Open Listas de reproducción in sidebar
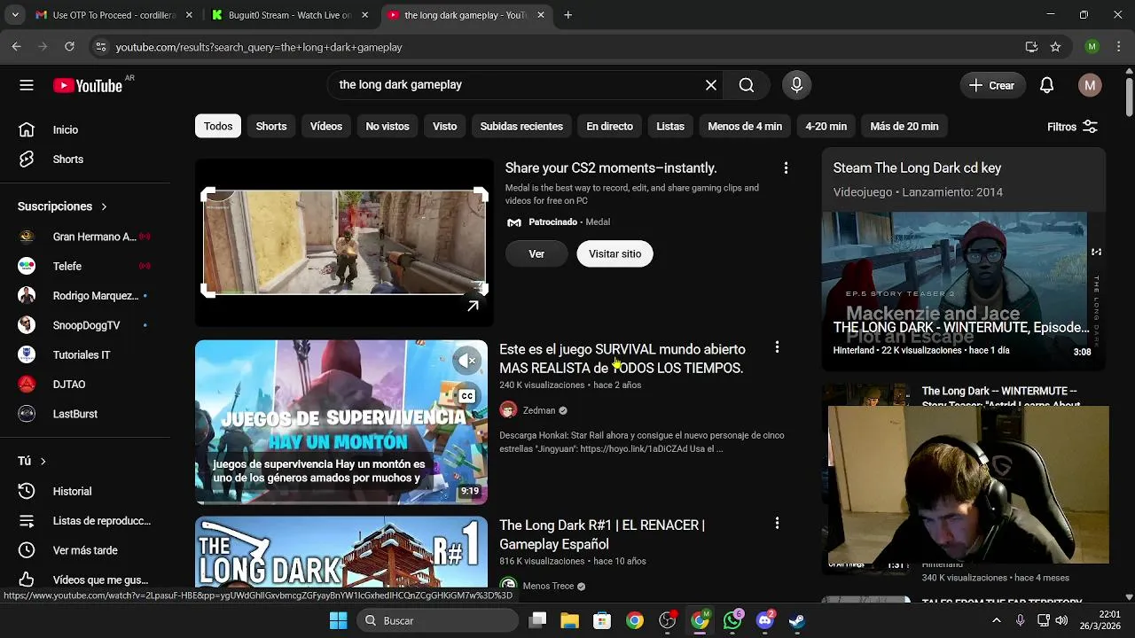1135x638 pixels. (x=85, y=521)
